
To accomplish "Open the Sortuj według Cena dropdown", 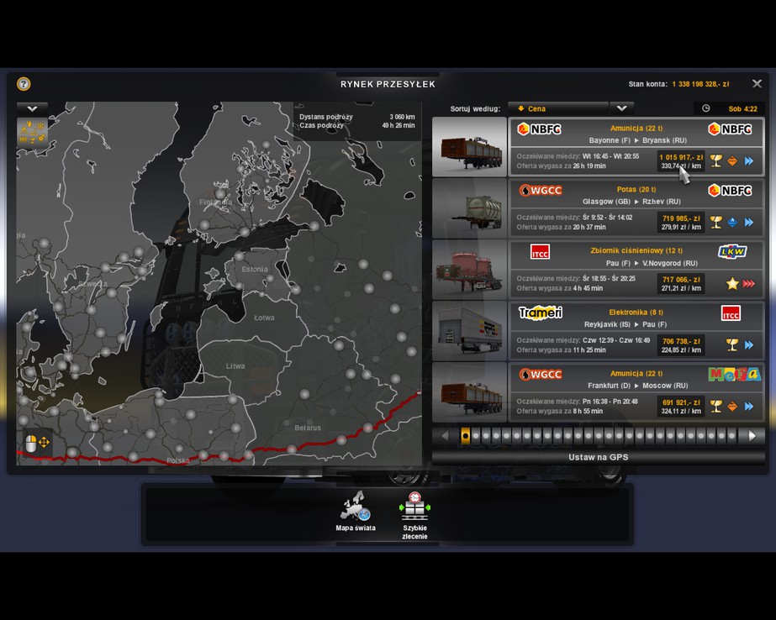I will pos(559,108).
